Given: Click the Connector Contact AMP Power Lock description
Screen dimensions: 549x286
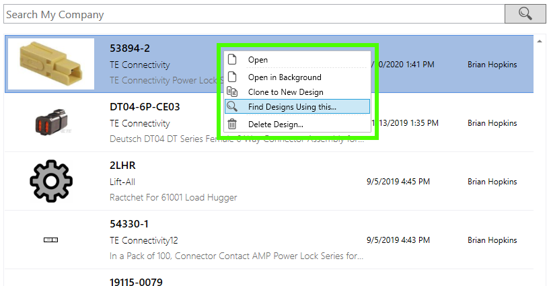Looking at the screenshot, I should (x=236, y=256).
